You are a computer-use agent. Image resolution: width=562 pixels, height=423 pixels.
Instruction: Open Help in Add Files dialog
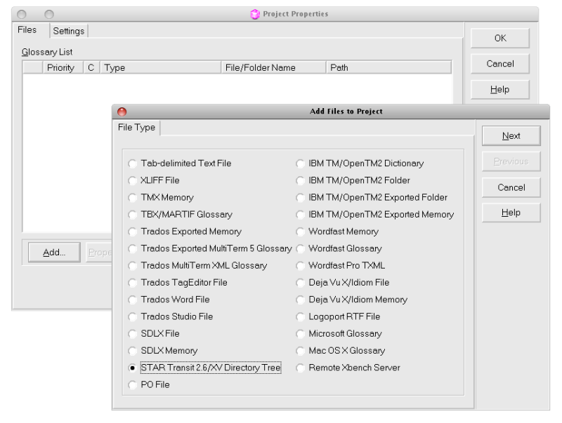coord(511,213)
